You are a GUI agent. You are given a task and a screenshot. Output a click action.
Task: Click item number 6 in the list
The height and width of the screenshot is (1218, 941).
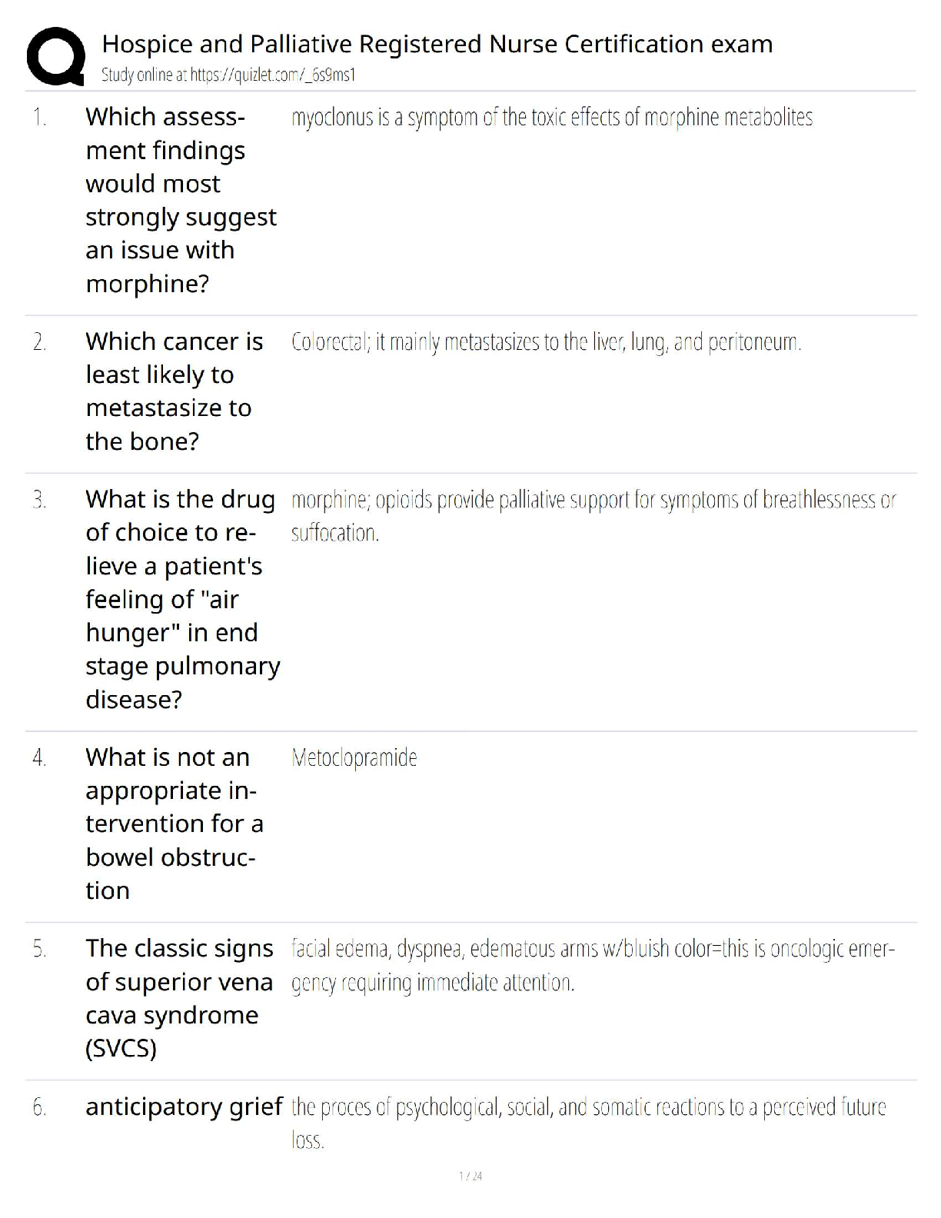39,1107
